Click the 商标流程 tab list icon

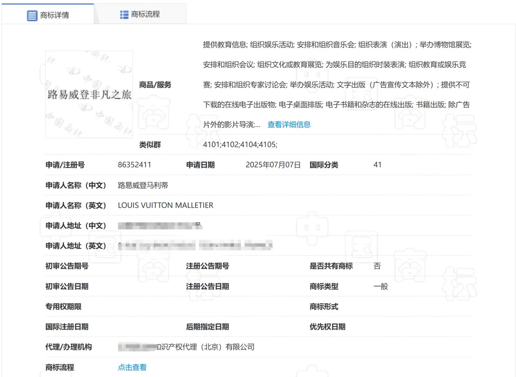[x=124, y=14]
